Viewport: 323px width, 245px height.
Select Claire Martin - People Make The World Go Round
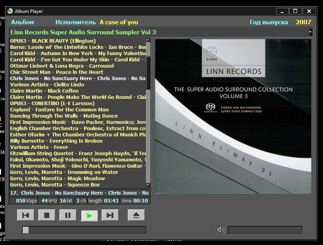(78, 97)
